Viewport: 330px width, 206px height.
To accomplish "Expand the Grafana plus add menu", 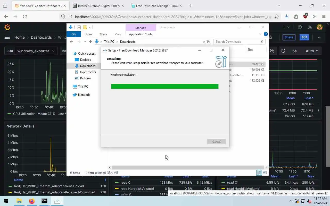I will (x=286, y=27).
